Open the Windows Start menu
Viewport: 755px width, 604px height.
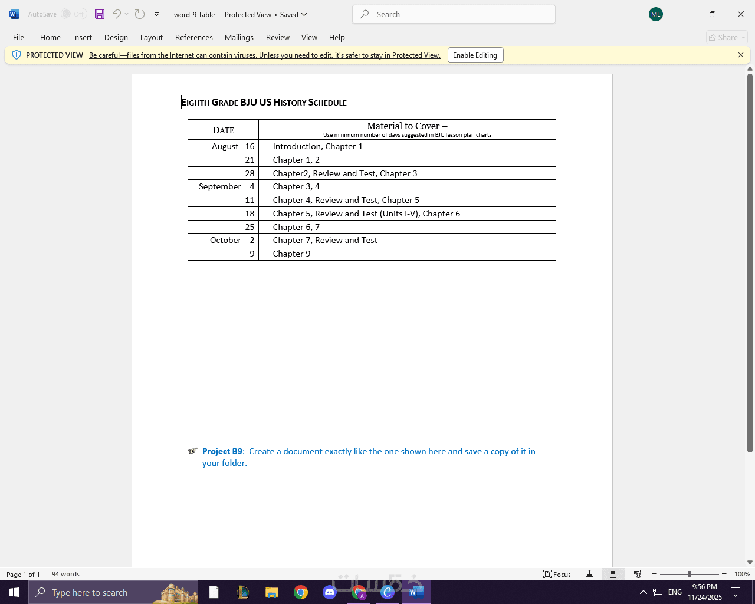click(14, 592)
